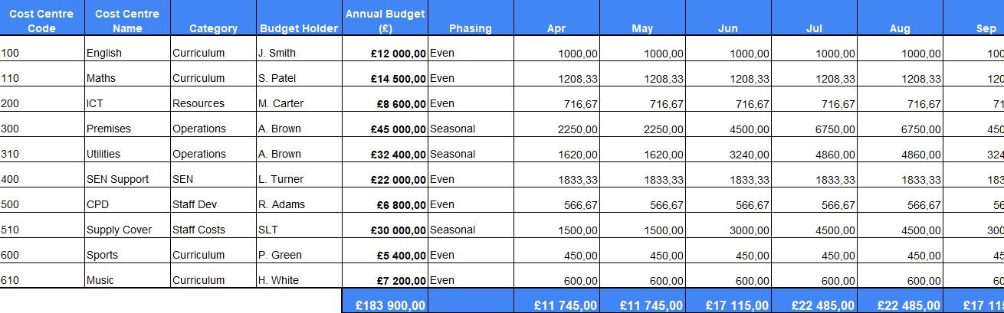Viewport: 1004px width, 313px height.
Task: Select the Phasing column header
Action: pos(471,28)
